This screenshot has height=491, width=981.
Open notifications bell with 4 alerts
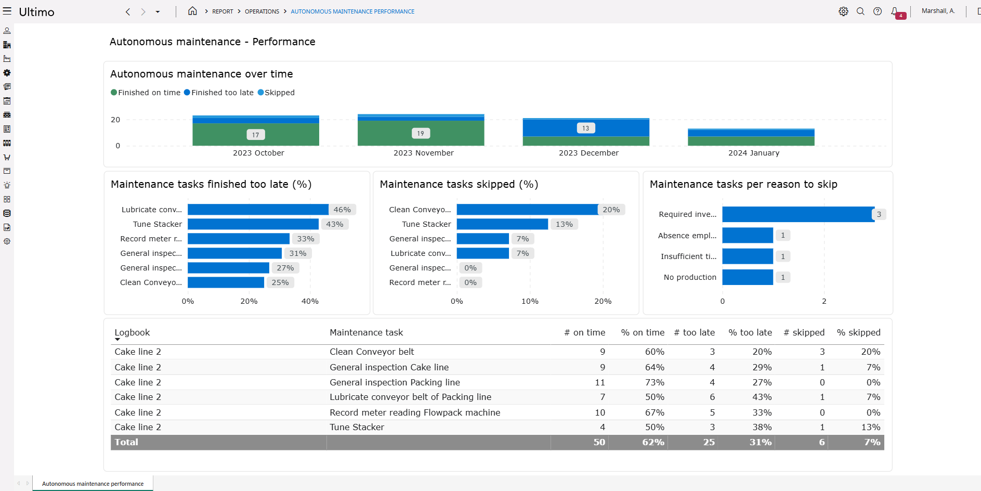(895, 11)
